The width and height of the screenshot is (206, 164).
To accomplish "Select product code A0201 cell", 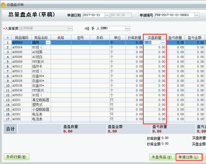I will pyautogui.click(x=22, y=100).
